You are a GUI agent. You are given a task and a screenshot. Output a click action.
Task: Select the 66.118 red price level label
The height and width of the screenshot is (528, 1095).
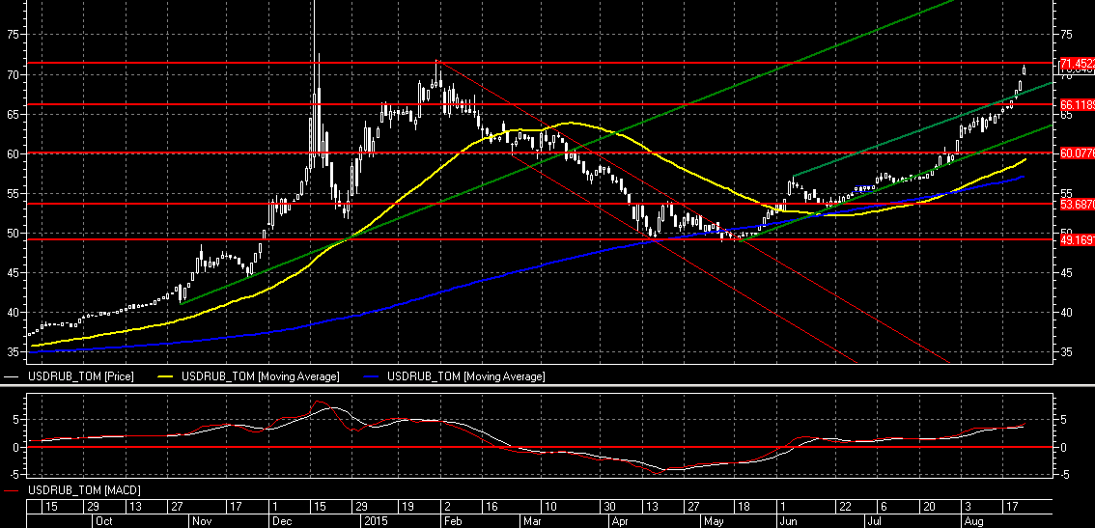pyautogui.click(x=1076, y=104)
